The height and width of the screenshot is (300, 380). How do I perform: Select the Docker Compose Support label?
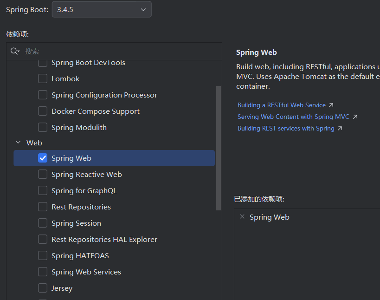click(x=96, y=111)
